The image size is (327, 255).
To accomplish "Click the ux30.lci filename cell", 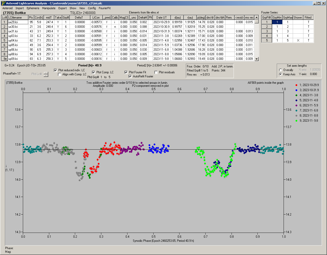I will click(18, 27).
